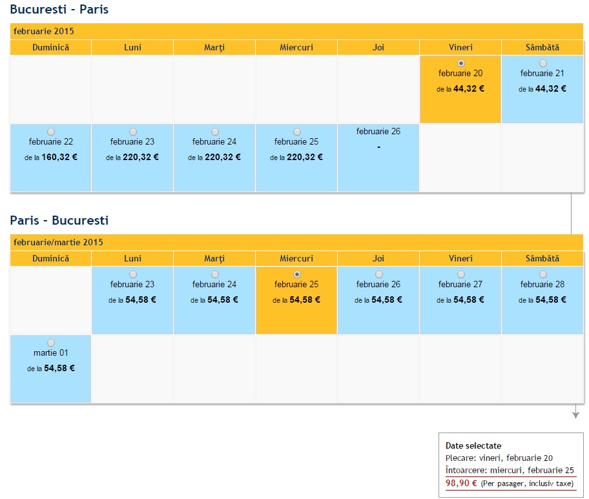589x499 pixels.
Task: Click Miercuri header in return calendar
Action: click(296, 259)
